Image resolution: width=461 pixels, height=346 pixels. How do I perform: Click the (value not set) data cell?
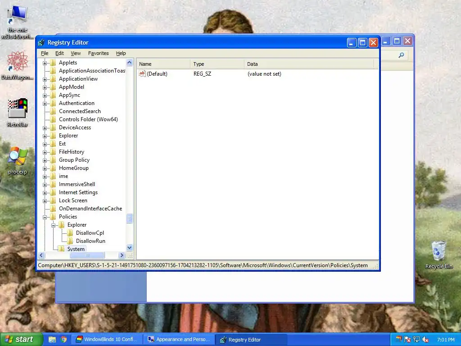pyautogui.click(x=264, y=74)
